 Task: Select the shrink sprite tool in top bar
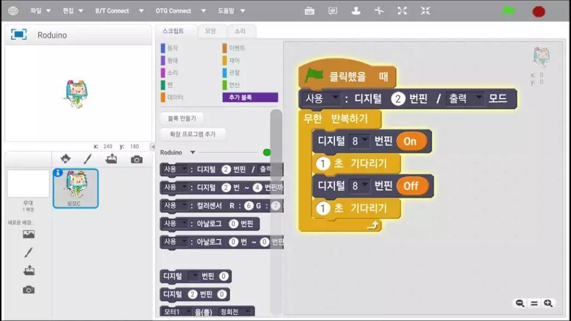click(425, 11)
